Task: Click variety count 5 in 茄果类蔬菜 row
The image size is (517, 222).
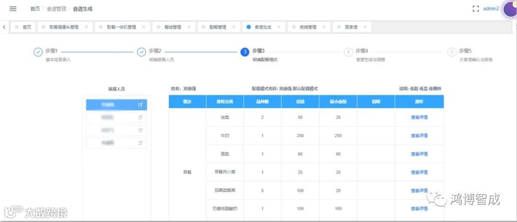Action: click(262, 190)
